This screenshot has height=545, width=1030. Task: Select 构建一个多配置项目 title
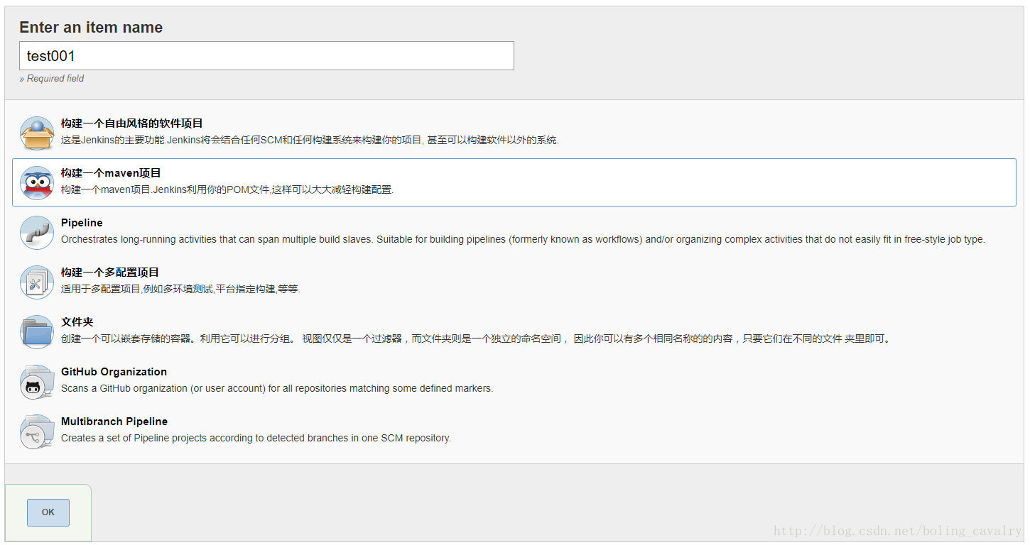tap(110, 272)
